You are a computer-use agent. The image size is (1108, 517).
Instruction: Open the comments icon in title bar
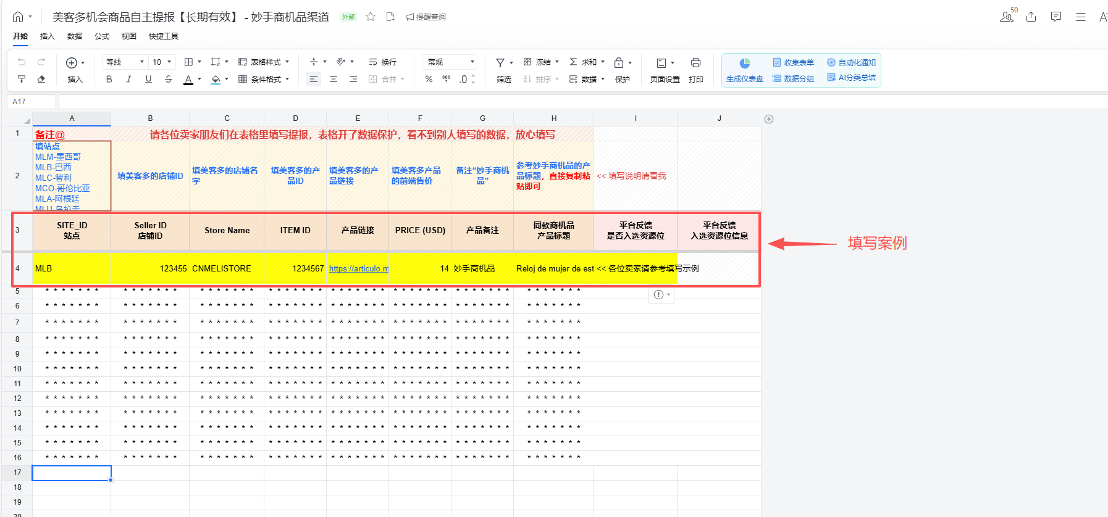1056,17
